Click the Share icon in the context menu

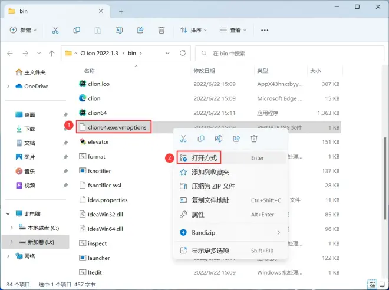(x=236, y=139)
